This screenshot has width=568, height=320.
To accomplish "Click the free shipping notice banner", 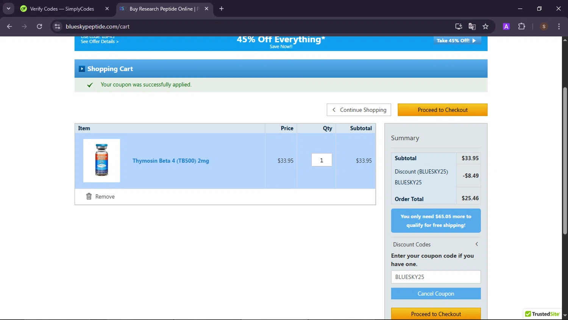I will [x=436, y=221].
